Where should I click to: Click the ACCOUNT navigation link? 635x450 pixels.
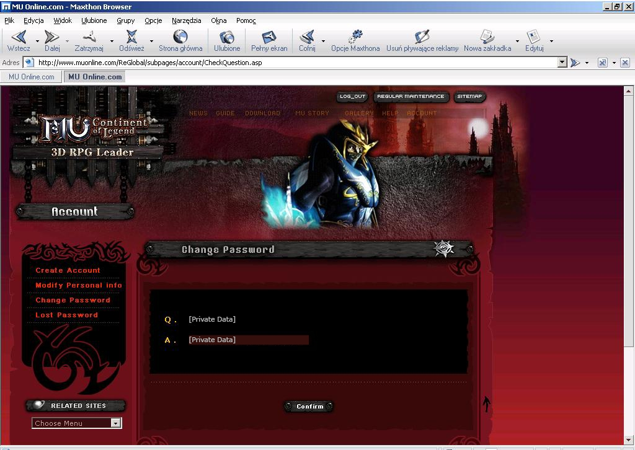pyautogui.click(x=422, y=113)
